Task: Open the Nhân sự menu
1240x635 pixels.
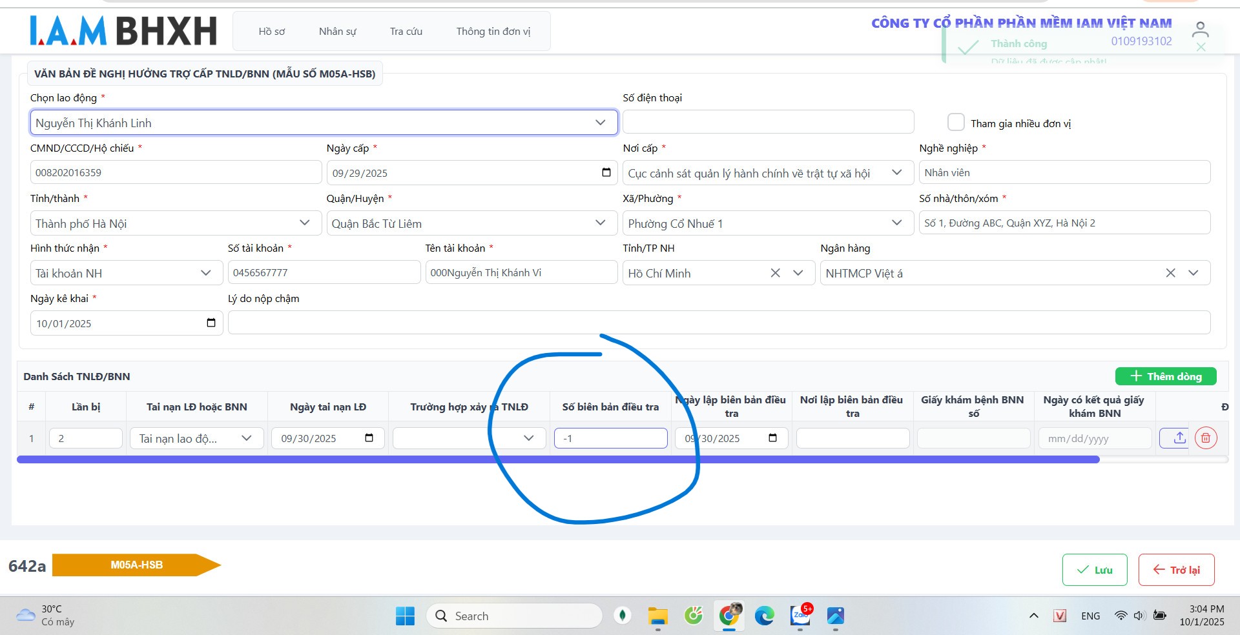Action: 337,31
